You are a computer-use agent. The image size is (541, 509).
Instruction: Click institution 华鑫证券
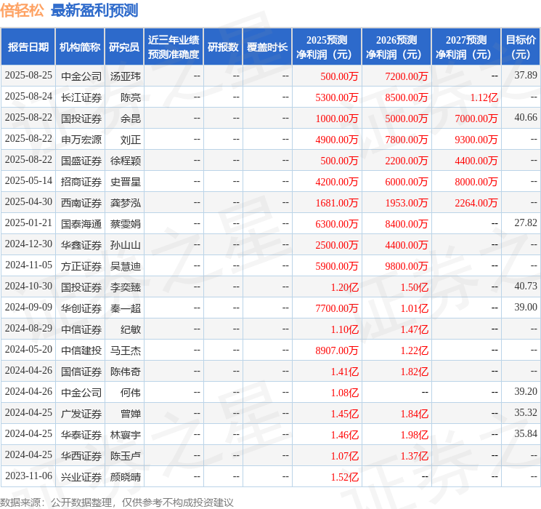[81, 245]
